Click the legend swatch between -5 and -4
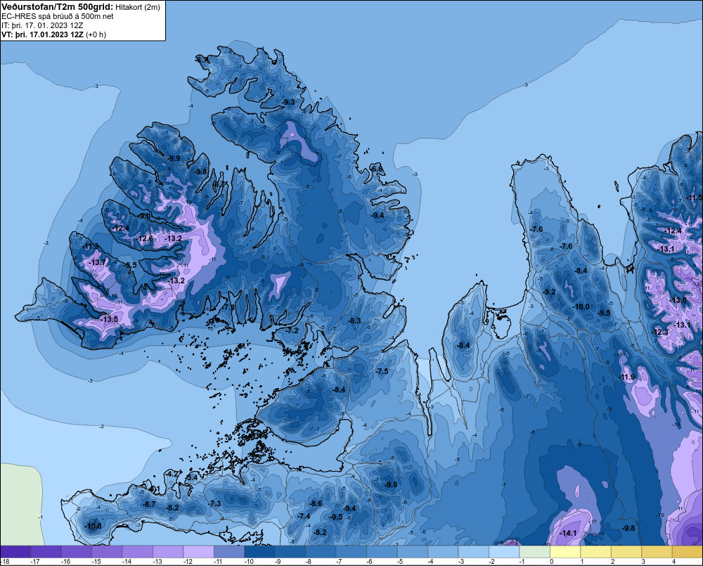The image size is (703, 566). click(x=413, y=551)
